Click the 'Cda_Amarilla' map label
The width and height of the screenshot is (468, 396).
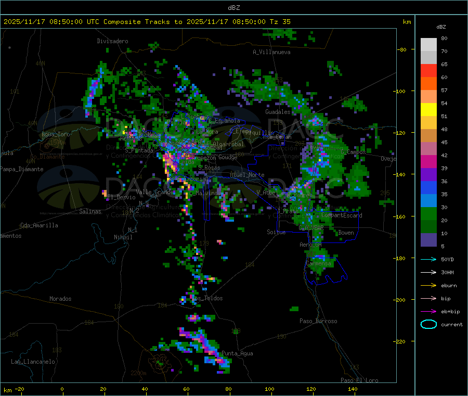(x=39, y=225)
